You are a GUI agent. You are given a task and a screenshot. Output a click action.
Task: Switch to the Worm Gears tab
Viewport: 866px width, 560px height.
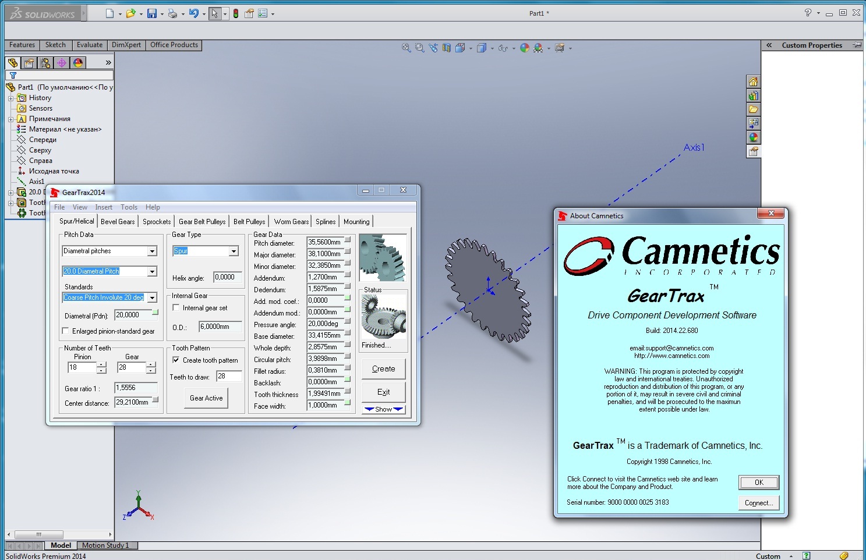[x=291, y=222]
